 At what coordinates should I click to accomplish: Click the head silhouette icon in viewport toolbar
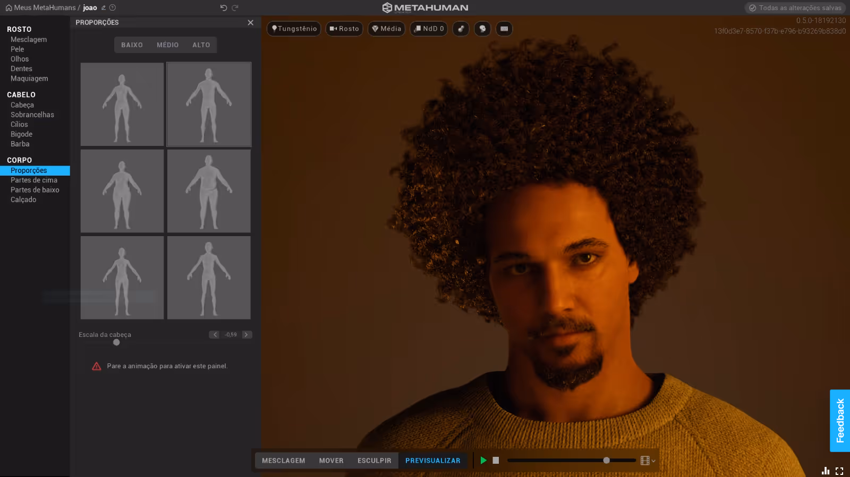482,29
